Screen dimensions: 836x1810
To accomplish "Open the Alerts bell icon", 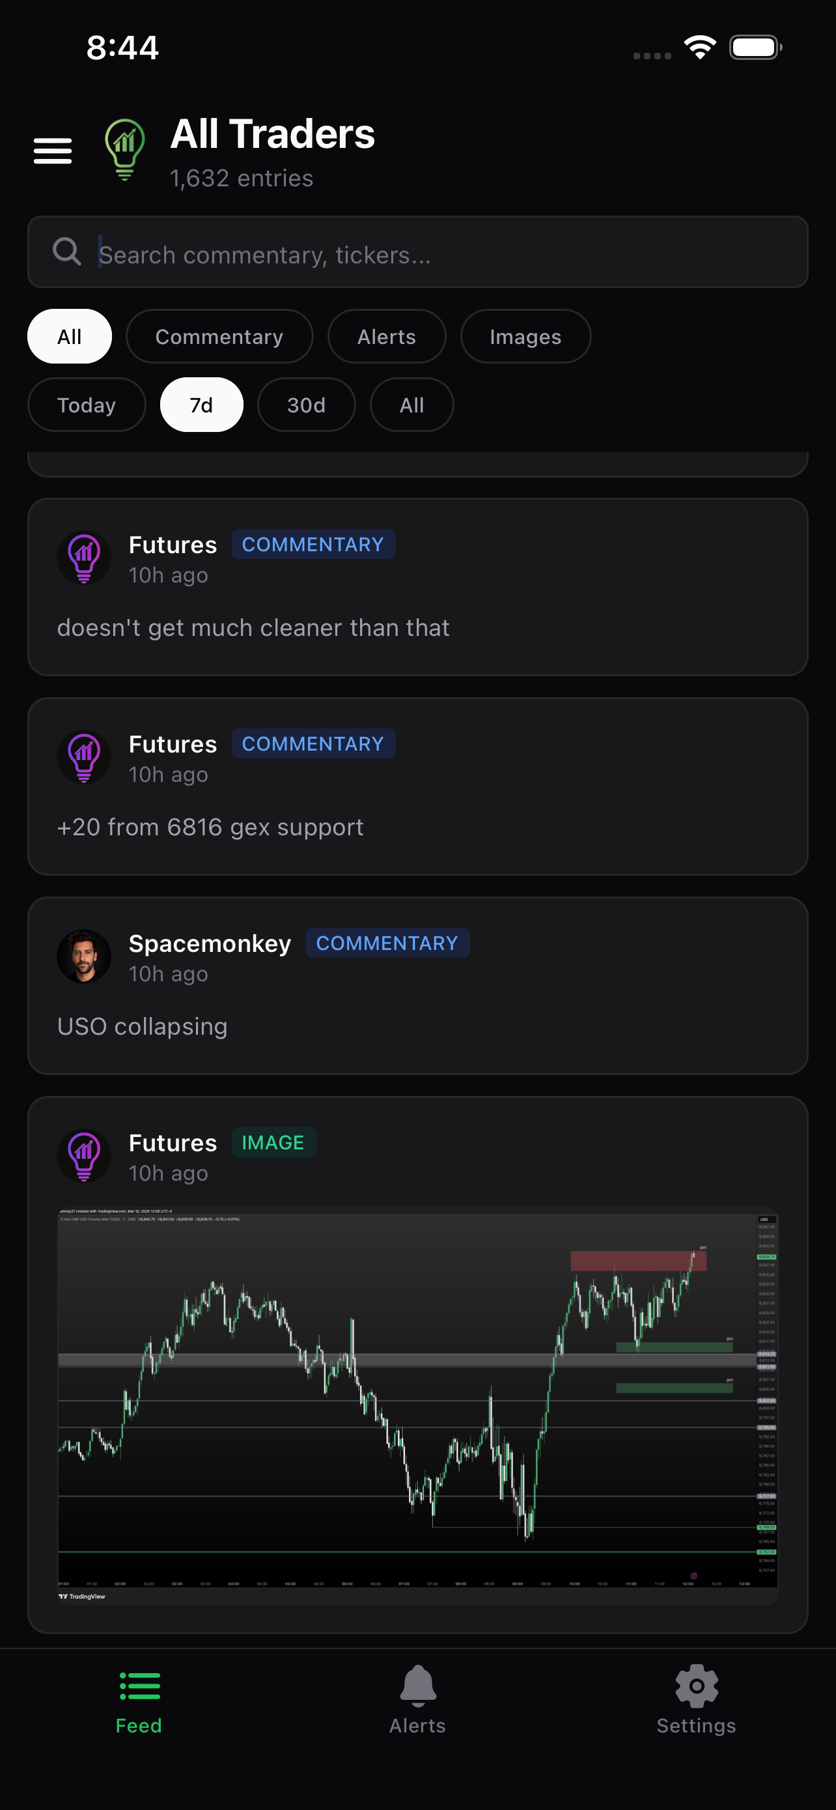I will point(417,1685).
